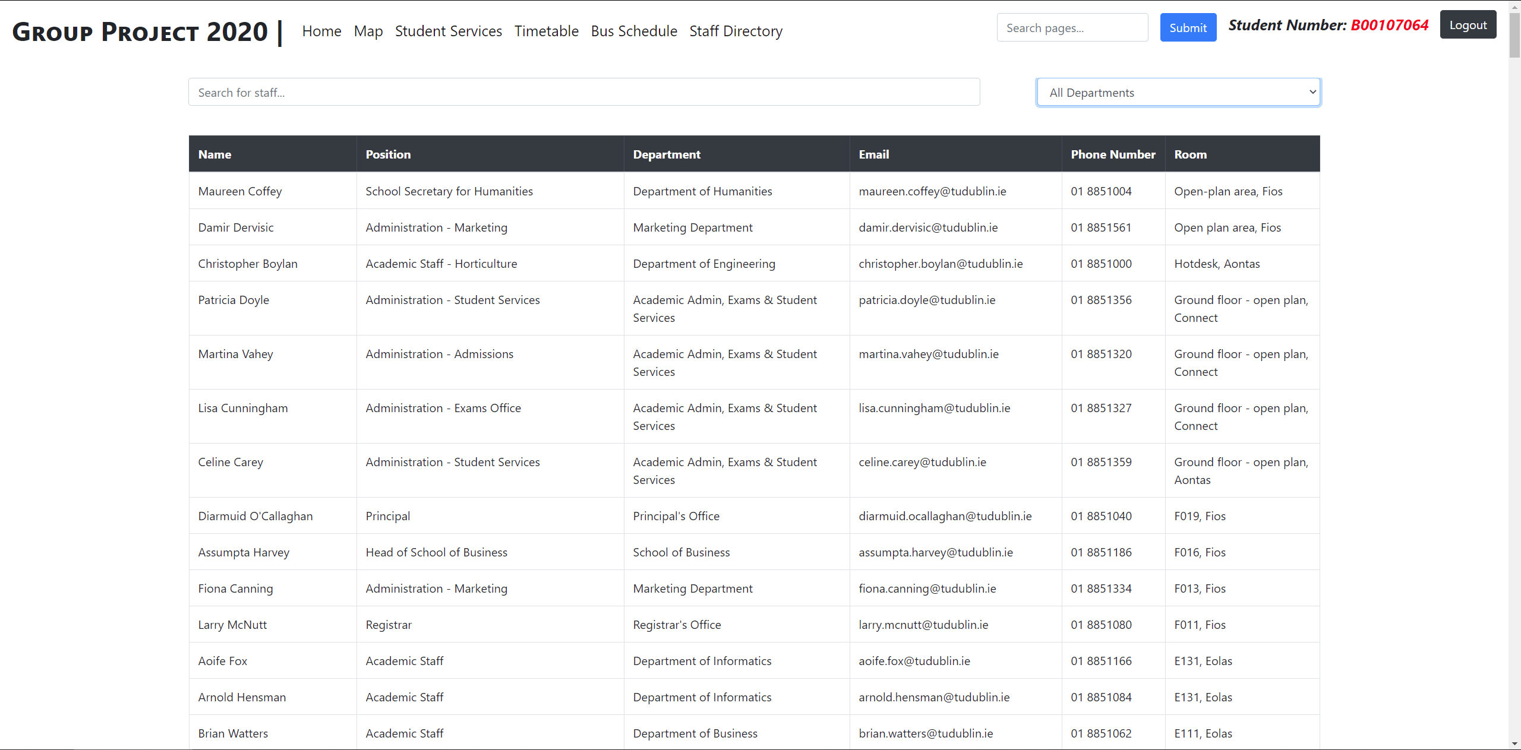The height and width of the screenshot is (750, 1521).
Task: Click email damir.dervisic@tudublin.ie
Action: click(x=928, y=227)
